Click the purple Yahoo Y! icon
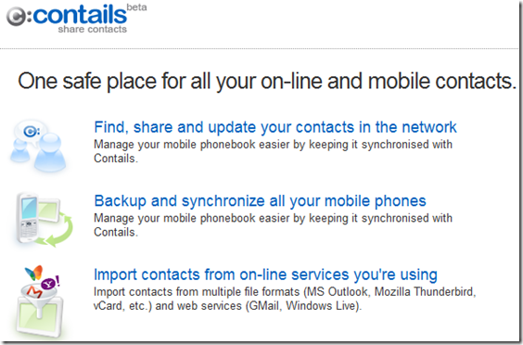523x345 pixels. 50,283
